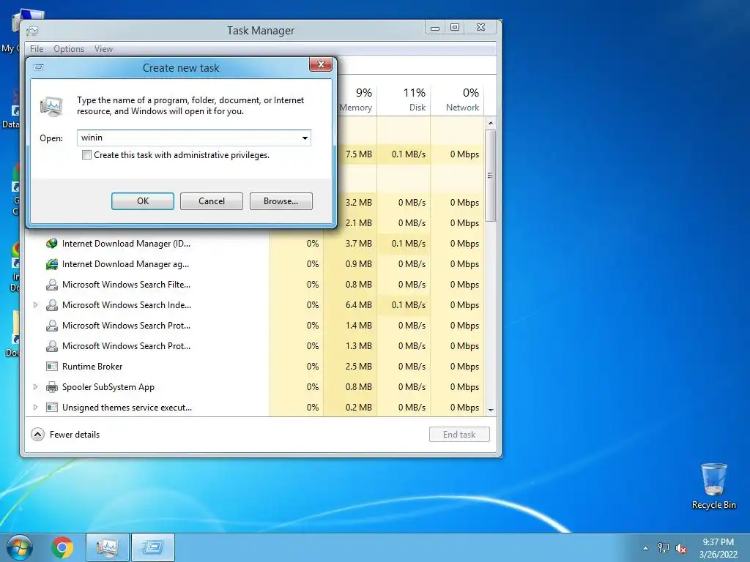Click the Microsoft Windows Search Filte... icon

(x=52, y=285)
